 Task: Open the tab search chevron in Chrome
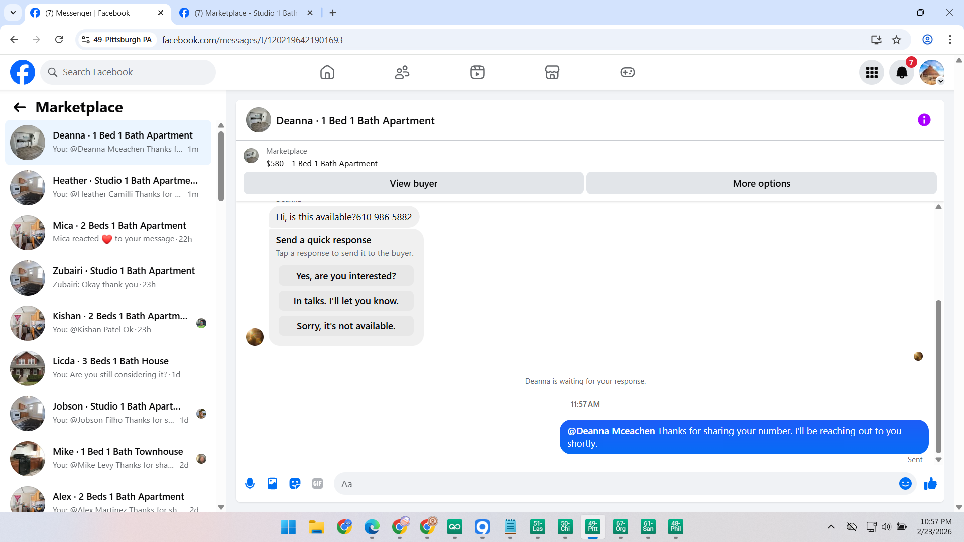(x=13, y=13)
